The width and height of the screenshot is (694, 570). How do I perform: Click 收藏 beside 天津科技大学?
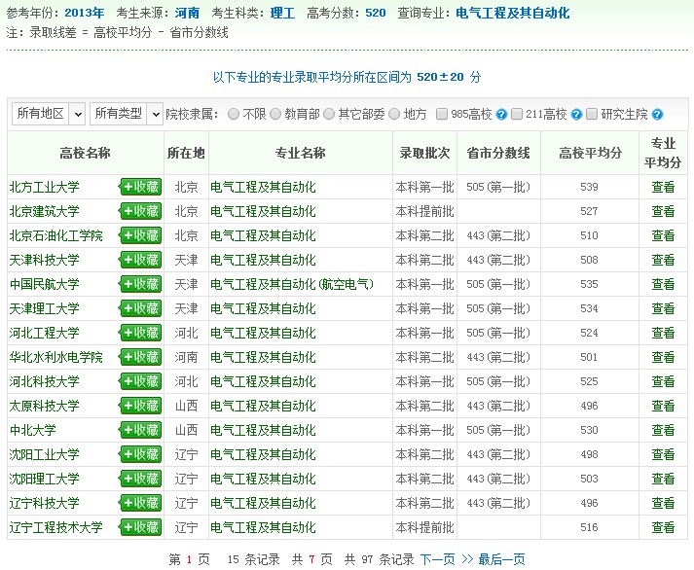click(x=140, y=260)
